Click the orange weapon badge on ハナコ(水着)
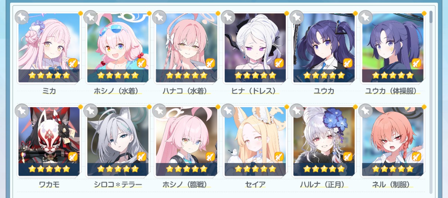This screenshot has width=448, height=198. [x=210, y=63]
